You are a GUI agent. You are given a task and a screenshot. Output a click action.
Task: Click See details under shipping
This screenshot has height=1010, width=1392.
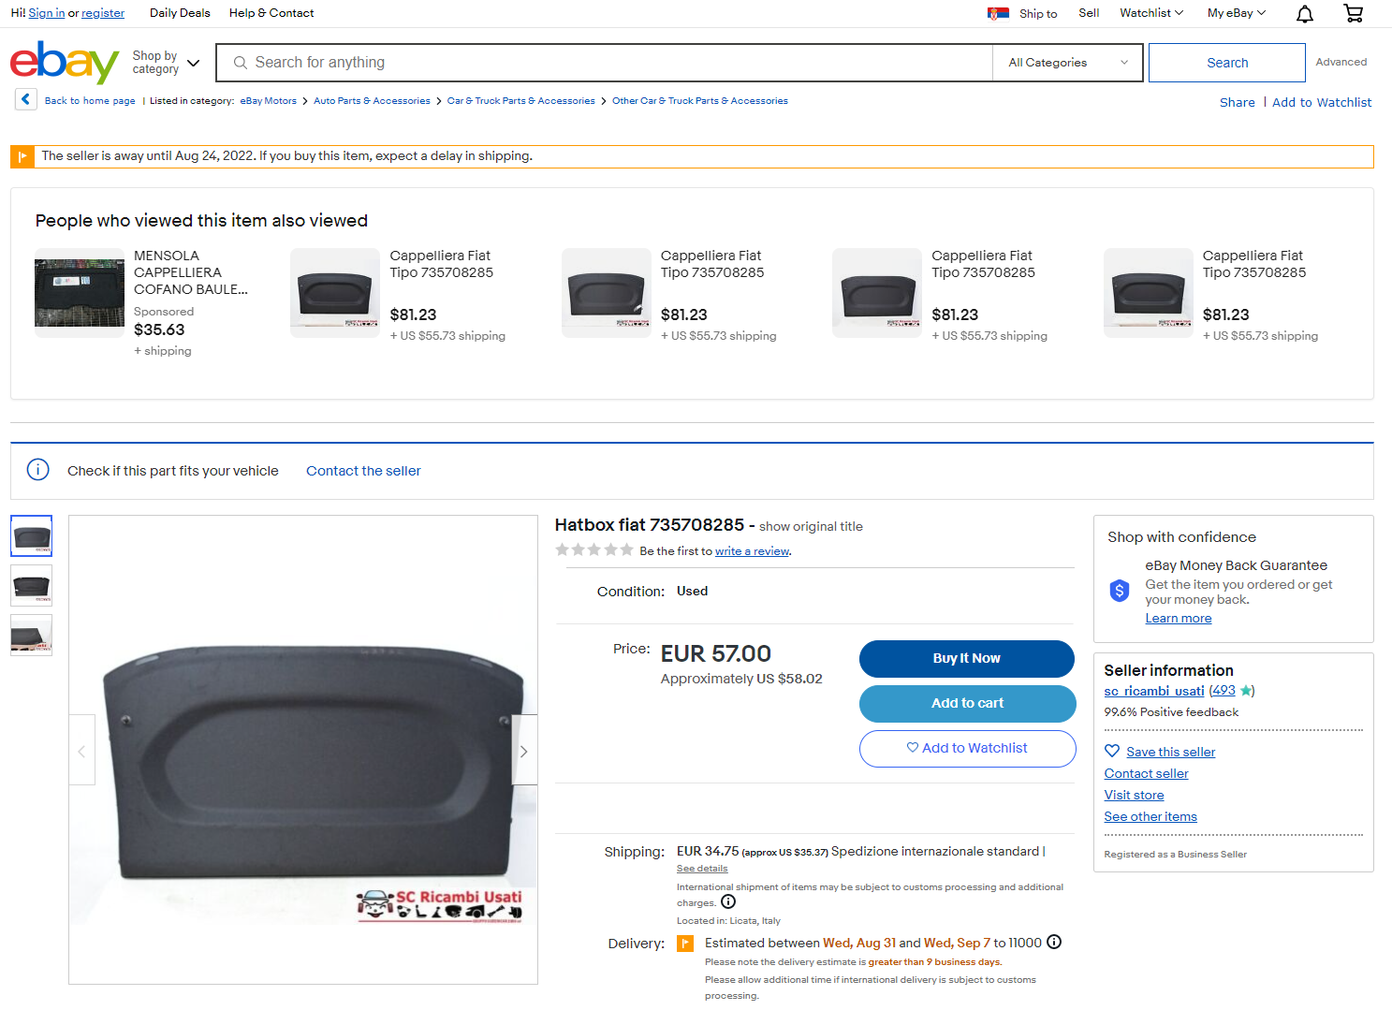click(701, 869)
